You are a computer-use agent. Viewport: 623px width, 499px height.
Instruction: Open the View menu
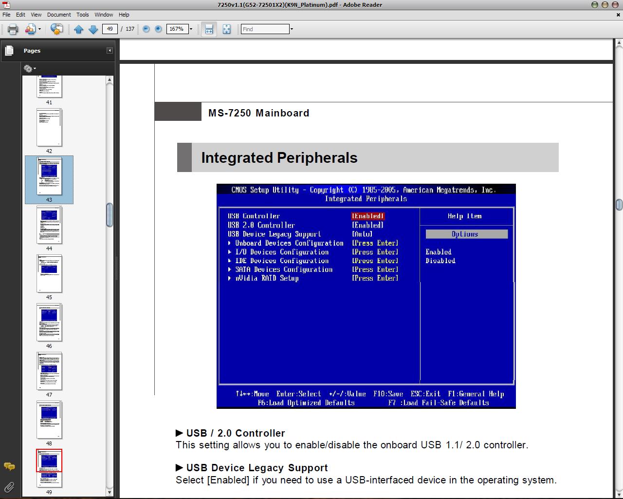coord(36,15)
